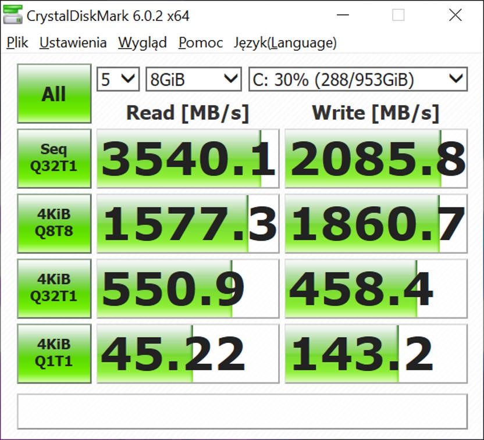Click the empty comment field at the bottom
This screenshot has width=484, height=440.
click(243, 412)
